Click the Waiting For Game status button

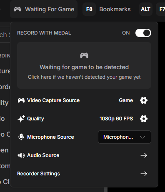(x=44, y=9)
